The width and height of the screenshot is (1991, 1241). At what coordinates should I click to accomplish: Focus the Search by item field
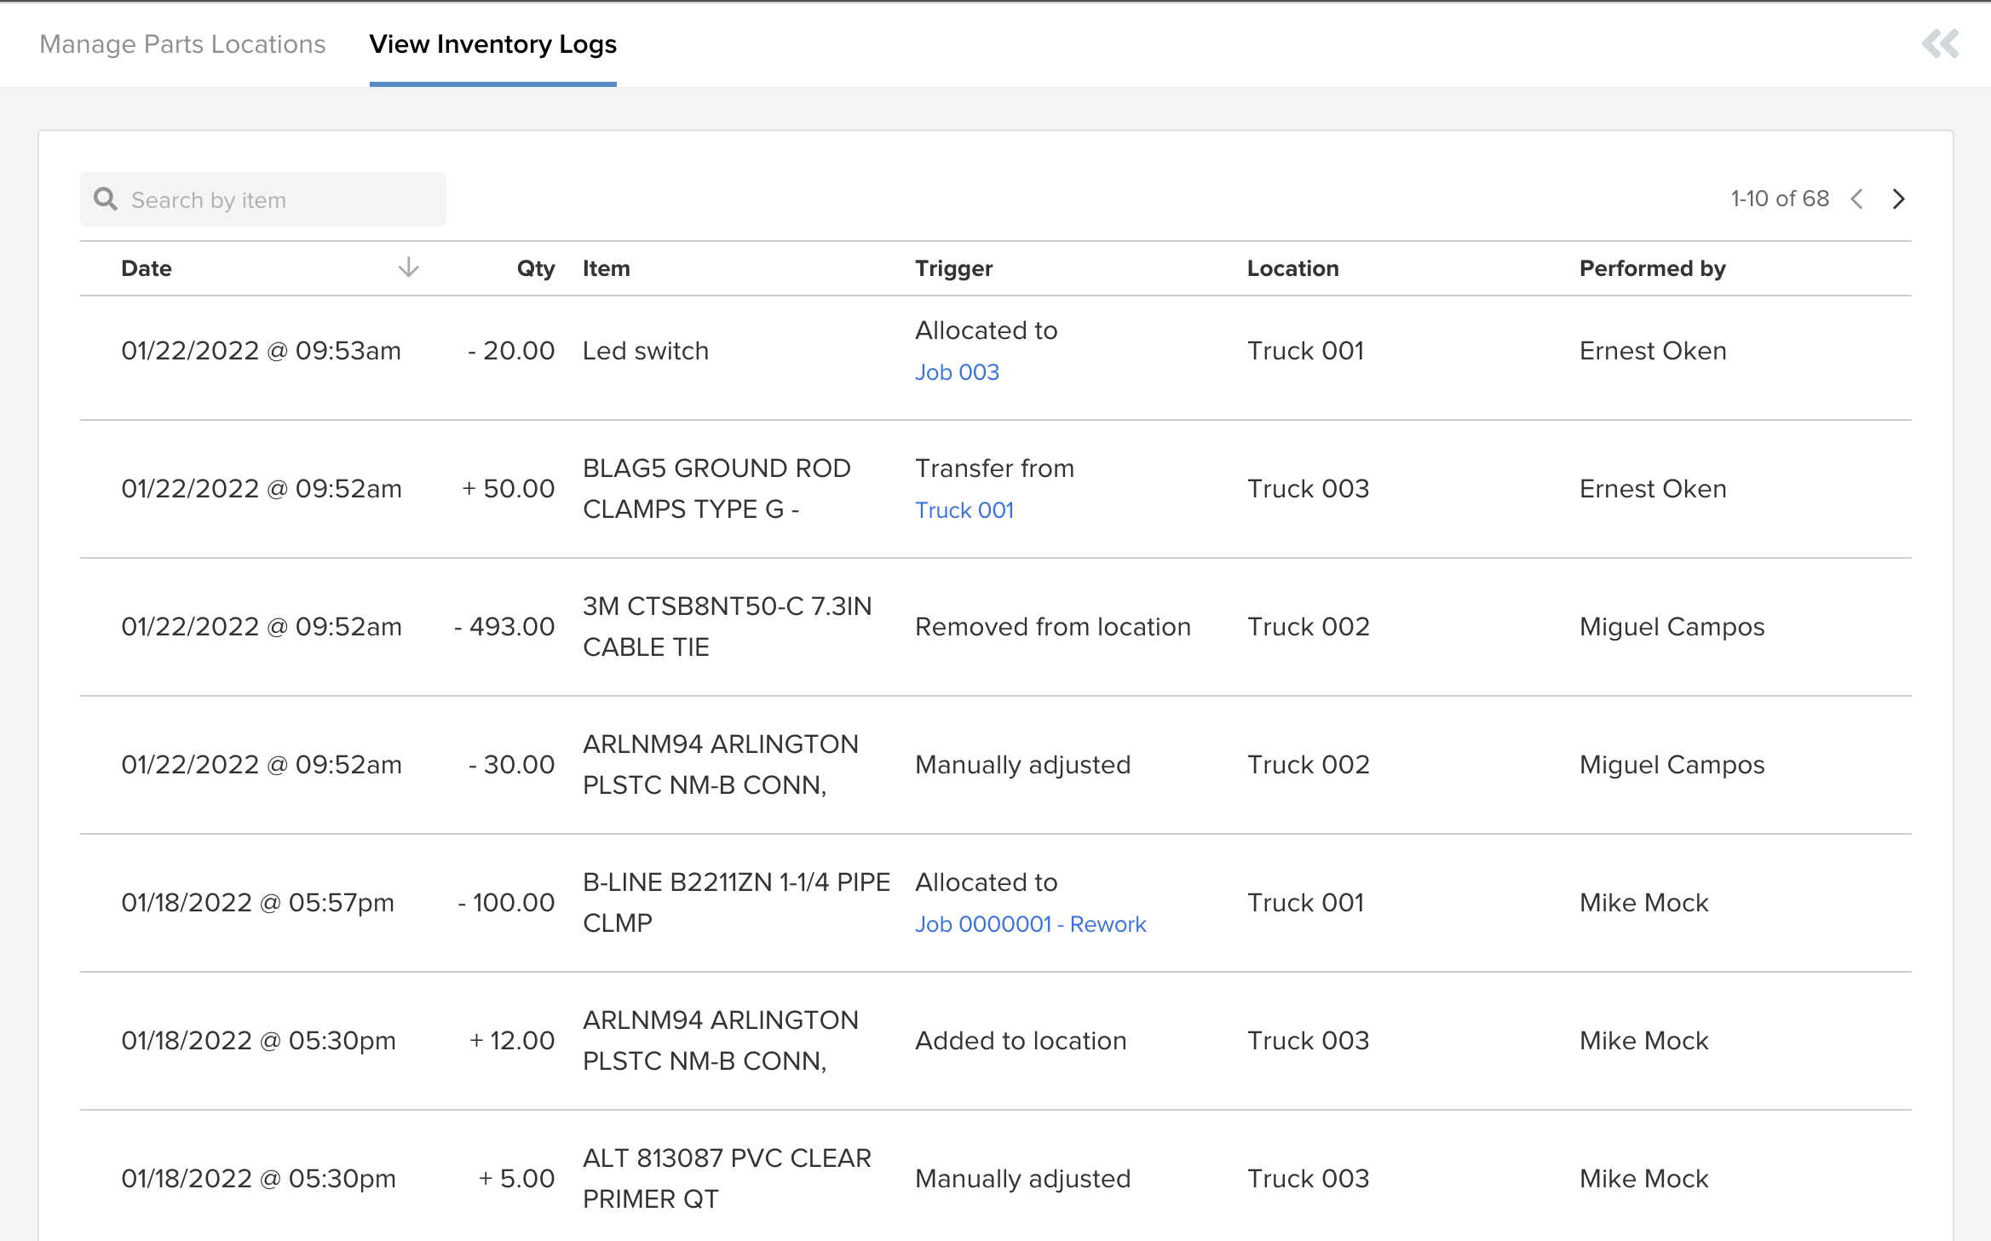click(x=263, y=199)
